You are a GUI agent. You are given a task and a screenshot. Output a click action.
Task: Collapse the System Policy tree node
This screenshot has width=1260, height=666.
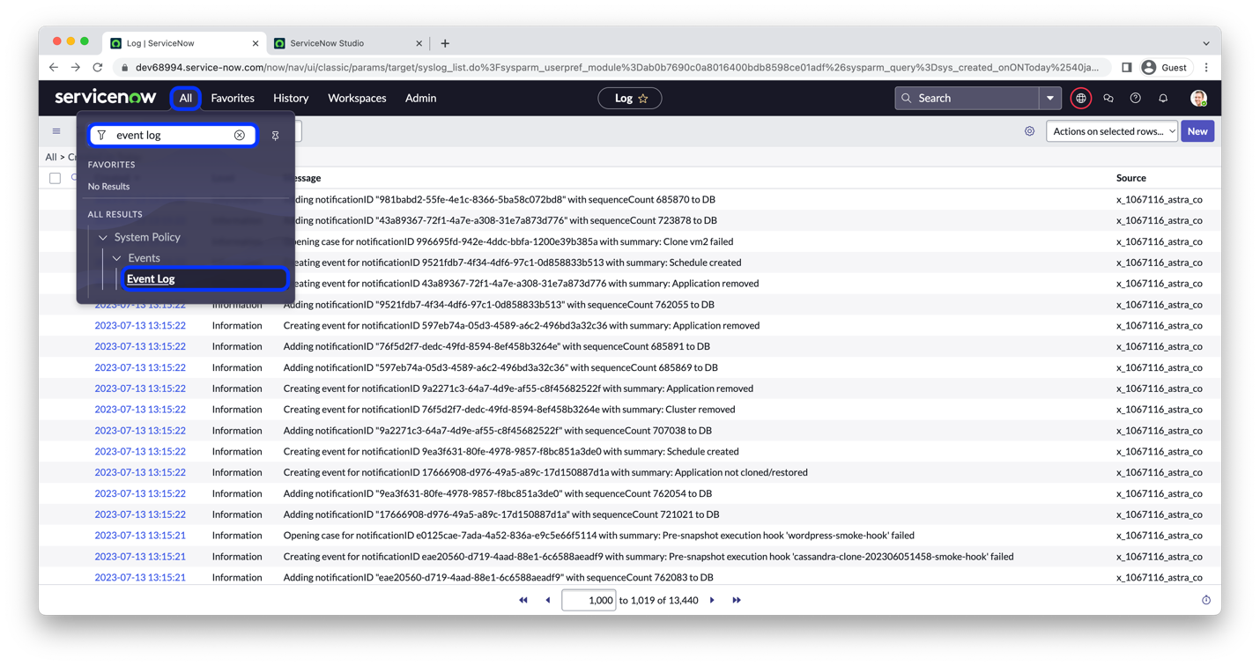pyautogui.click(x=103, y=237)
